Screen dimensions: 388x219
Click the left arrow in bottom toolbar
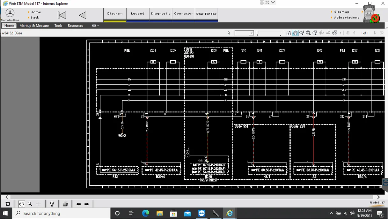pyautogui.click(x=78, y=204)
